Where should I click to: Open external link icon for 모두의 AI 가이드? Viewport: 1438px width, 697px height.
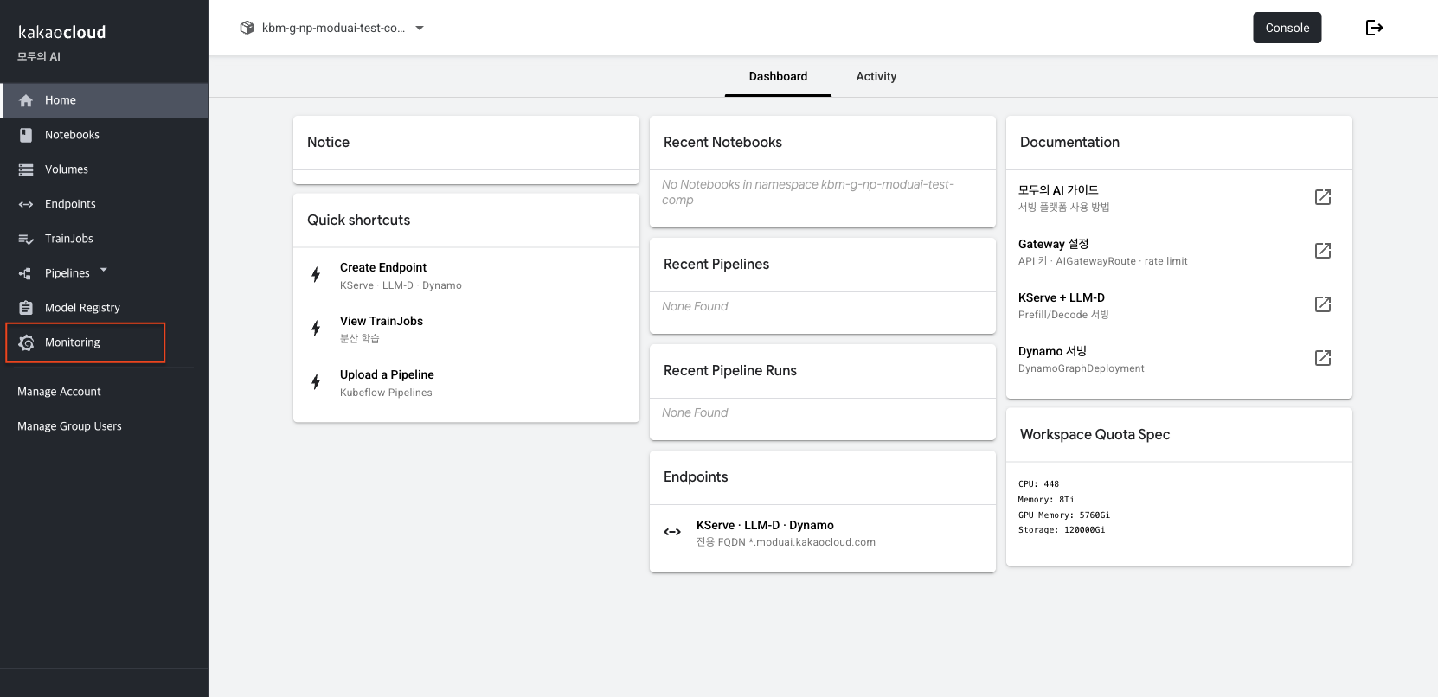(x=1323, y=197)
